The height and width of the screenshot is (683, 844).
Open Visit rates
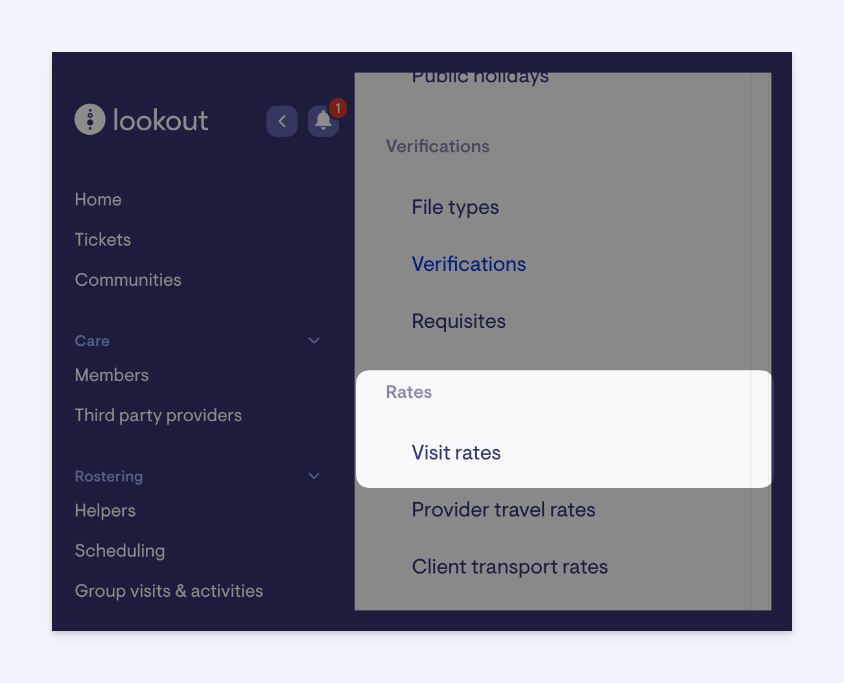point(456,453)
